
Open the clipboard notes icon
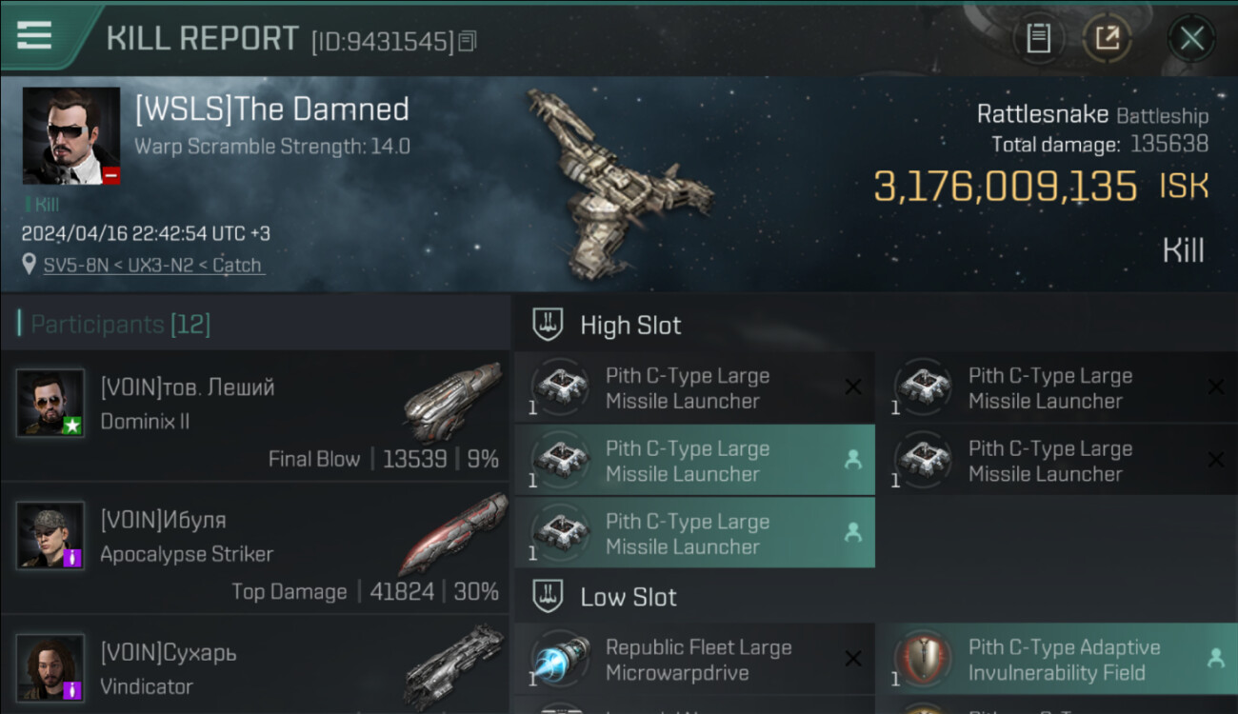click(1038, 38)
